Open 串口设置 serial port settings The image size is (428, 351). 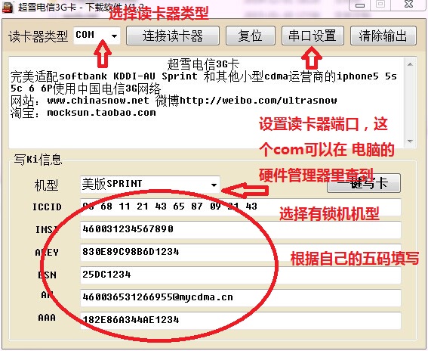click(x=313, y=36)
